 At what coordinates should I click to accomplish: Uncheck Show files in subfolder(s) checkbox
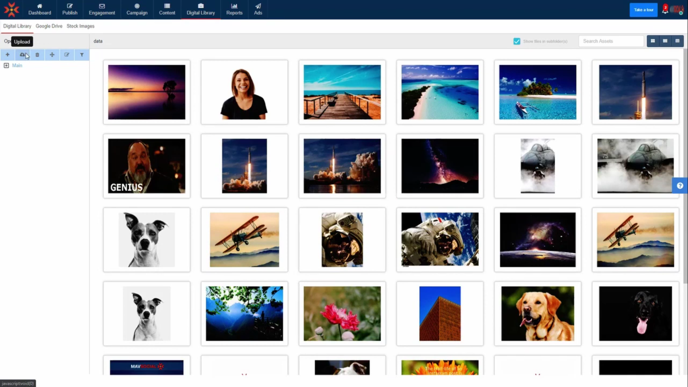coord(517,41)
